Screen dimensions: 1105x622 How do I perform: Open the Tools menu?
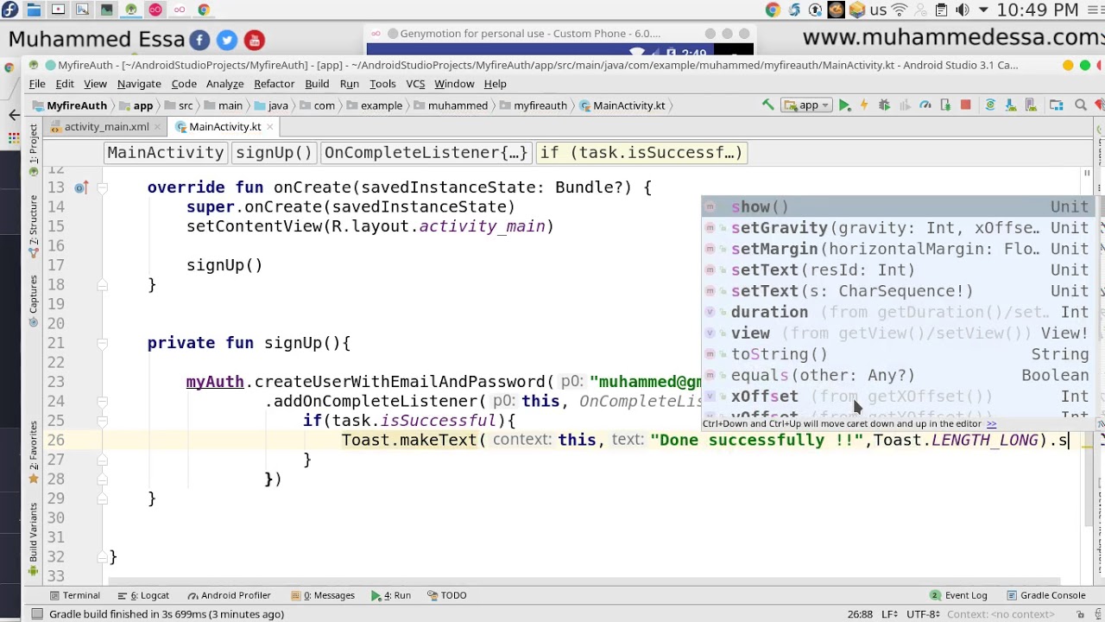(382, 84)
